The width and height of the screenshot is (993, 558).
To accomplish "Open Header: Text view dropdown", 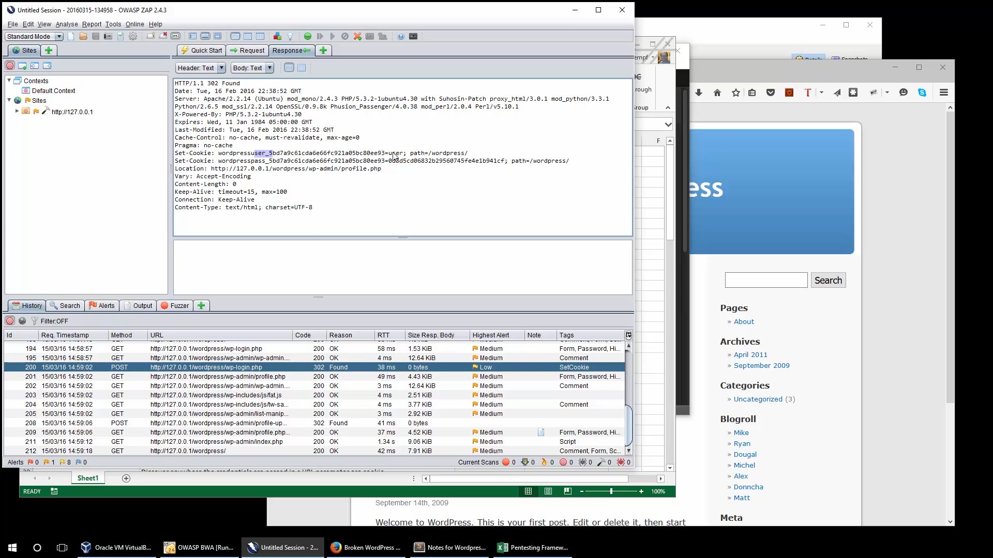I will (x=201, y=68).
